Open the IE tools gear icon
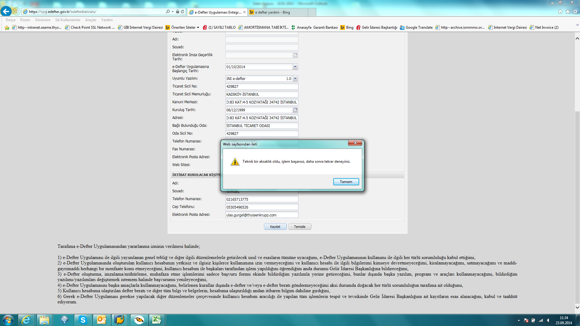The height and width of the screenshot is (326, 580). pyautogui.click(x=575, y=12)
